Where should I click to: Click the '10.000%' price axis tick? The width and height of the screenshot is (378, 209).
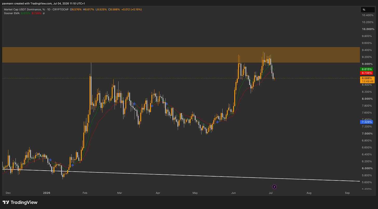click(368, 29)
